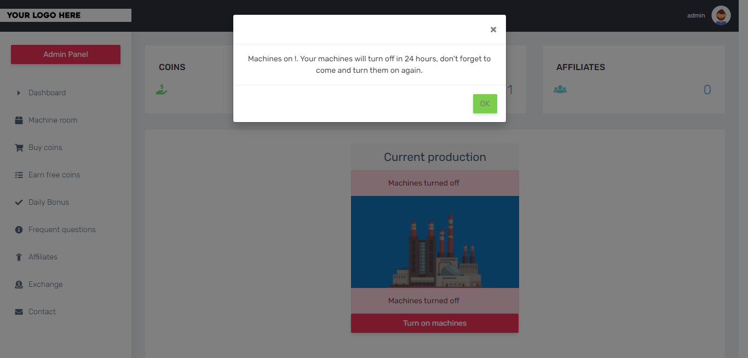Click the Daily Bonus checkmark icon
This screenshot has height=358, width=748.
coord(19,203)
